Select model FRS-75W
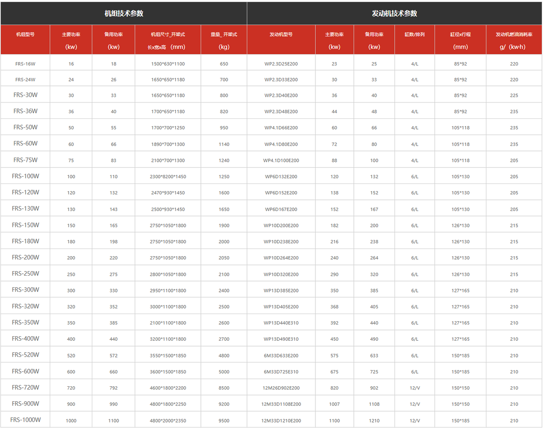This screenshot has width=543, height=432. [25, 160]
